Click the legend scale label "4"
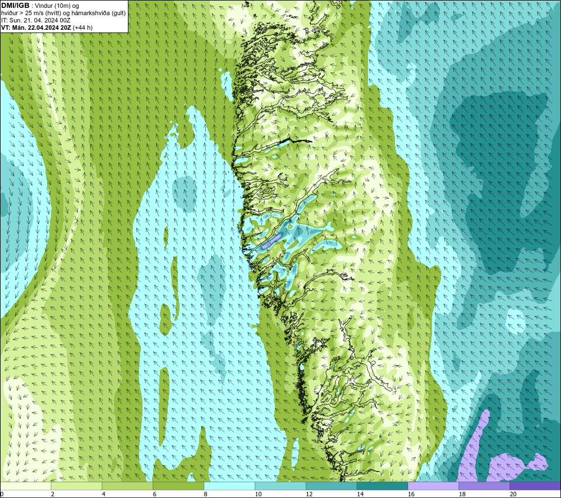This screenshot has height=498, width=561. point(103,495)
